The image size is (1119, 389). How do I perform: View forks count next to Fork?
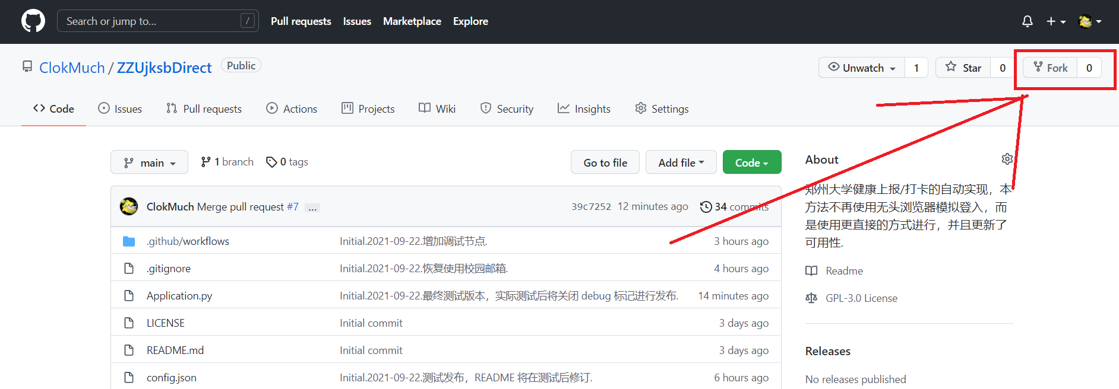[1089, 68]
